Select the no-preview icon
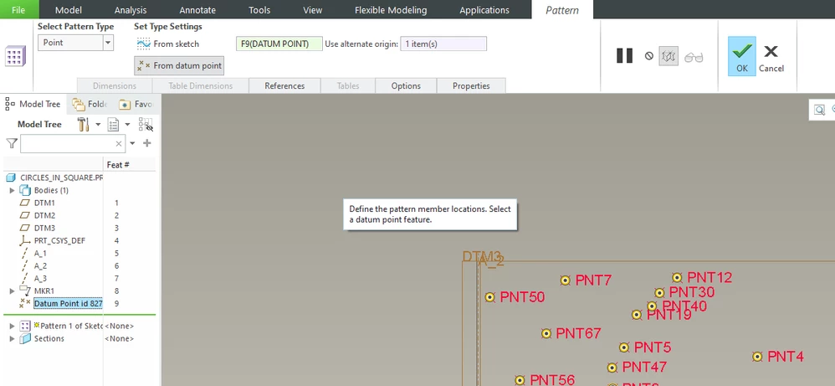835x386 pixels. pos(648,55)
